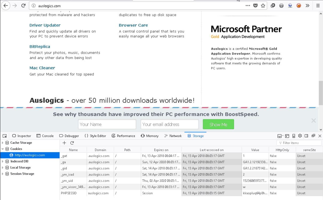Add a new cookie with plus icon

tap(64, 143)
